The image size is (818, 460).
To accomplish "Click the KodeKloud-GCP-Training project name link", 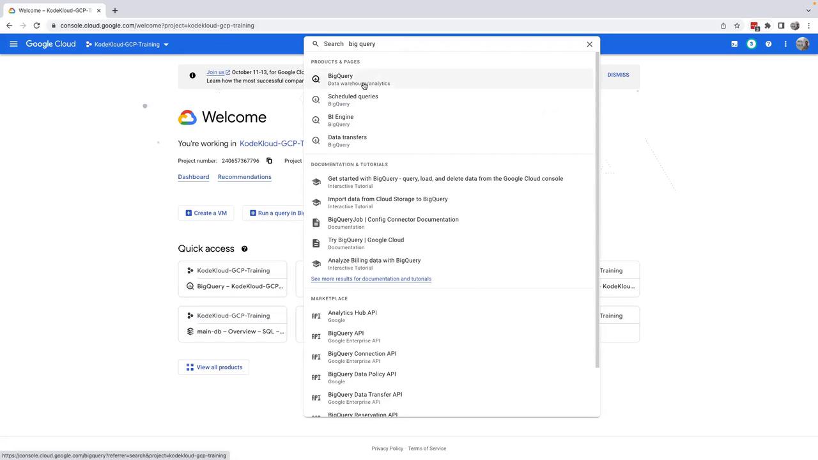I will click(271, 144).
